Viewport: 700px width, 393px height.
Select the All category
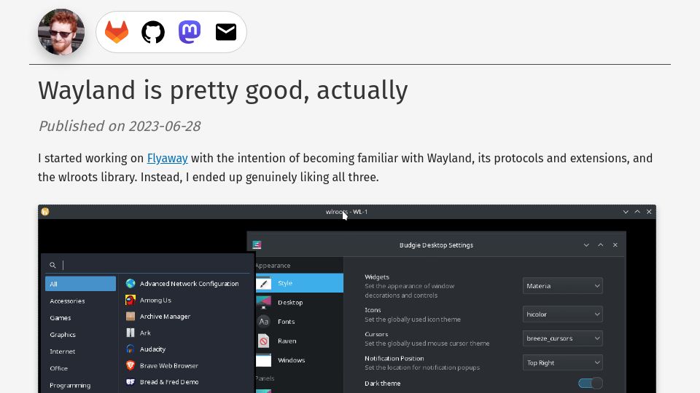pyautogui.click(x=80, y=284)
